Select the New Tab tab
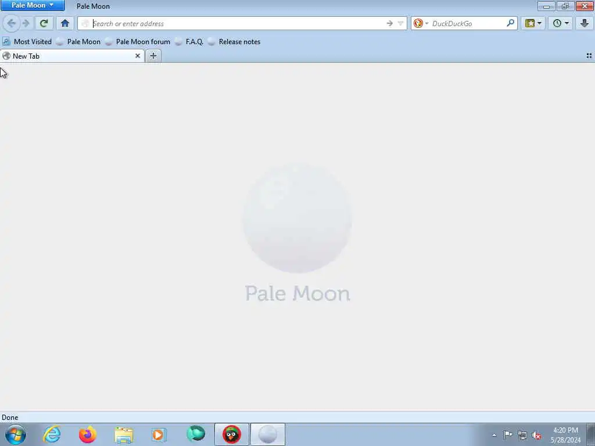 72,56
